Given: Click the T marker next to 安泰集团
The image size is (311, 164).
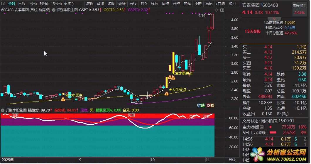Looking at the screenshot, I should [261, 4].
